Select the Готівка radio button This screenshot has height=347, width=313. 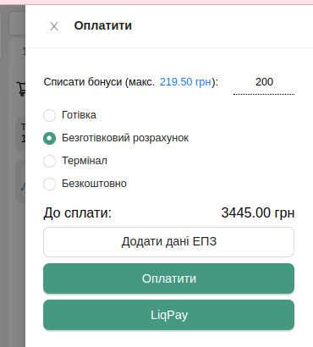(49, 115)
